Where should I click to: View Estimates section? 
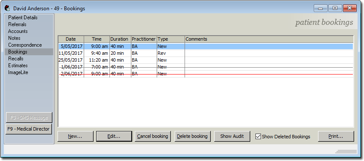18,66
